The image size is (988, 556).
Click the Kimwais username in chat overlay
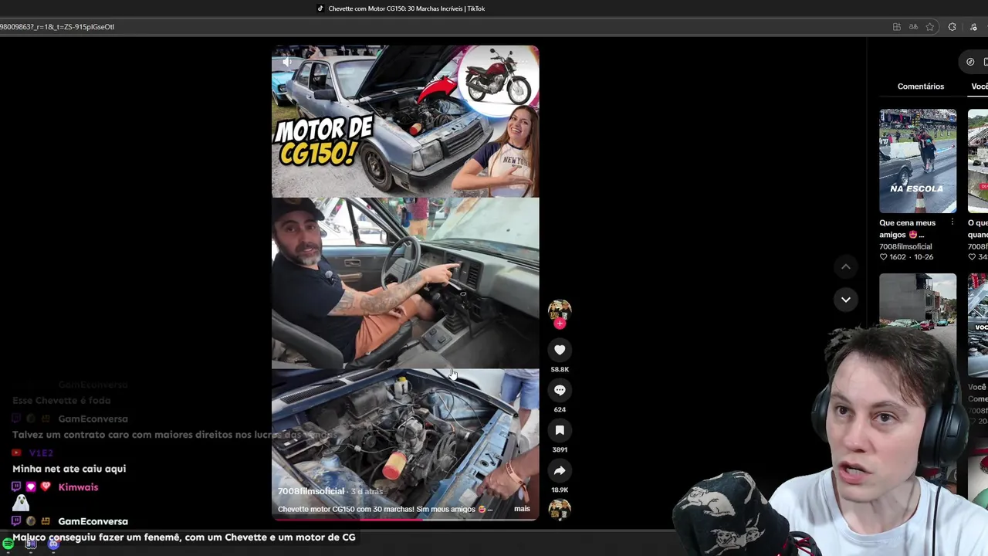78,487
